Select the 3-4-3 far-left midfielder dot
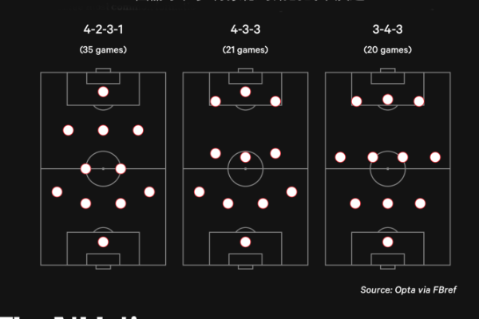The height and width of the screenshot is (319, 479). [340, 157]
